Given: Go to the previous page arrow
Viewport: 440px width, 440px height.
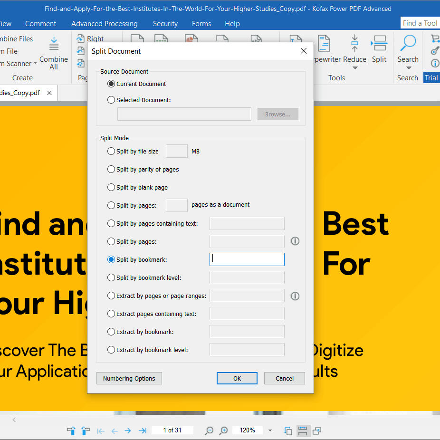Looking at the screenshot, I should (115, 431).
